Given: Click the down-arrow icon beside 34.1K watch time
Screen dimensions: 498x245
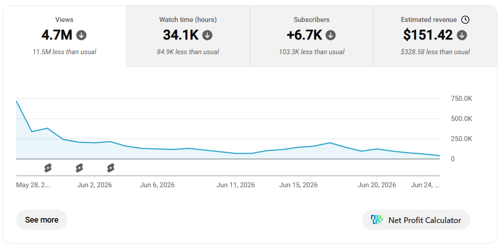Looking at the screenshot, I should (x=208, y=35).
